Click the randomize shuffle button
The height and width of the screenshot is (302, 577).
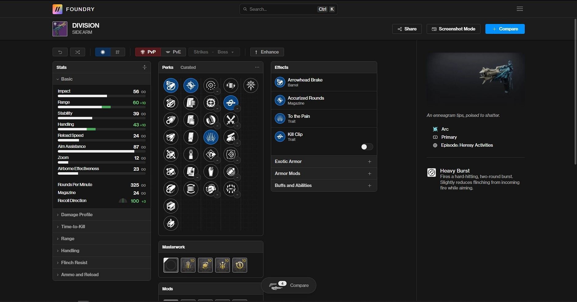pyautogui.click(x=77, y=52)
